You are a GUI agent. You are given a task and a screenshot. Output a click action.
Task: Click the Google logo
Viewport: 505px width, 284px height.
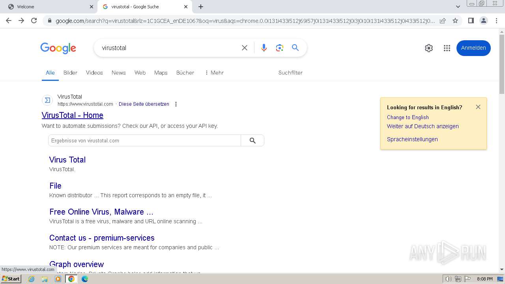point(58,48)
